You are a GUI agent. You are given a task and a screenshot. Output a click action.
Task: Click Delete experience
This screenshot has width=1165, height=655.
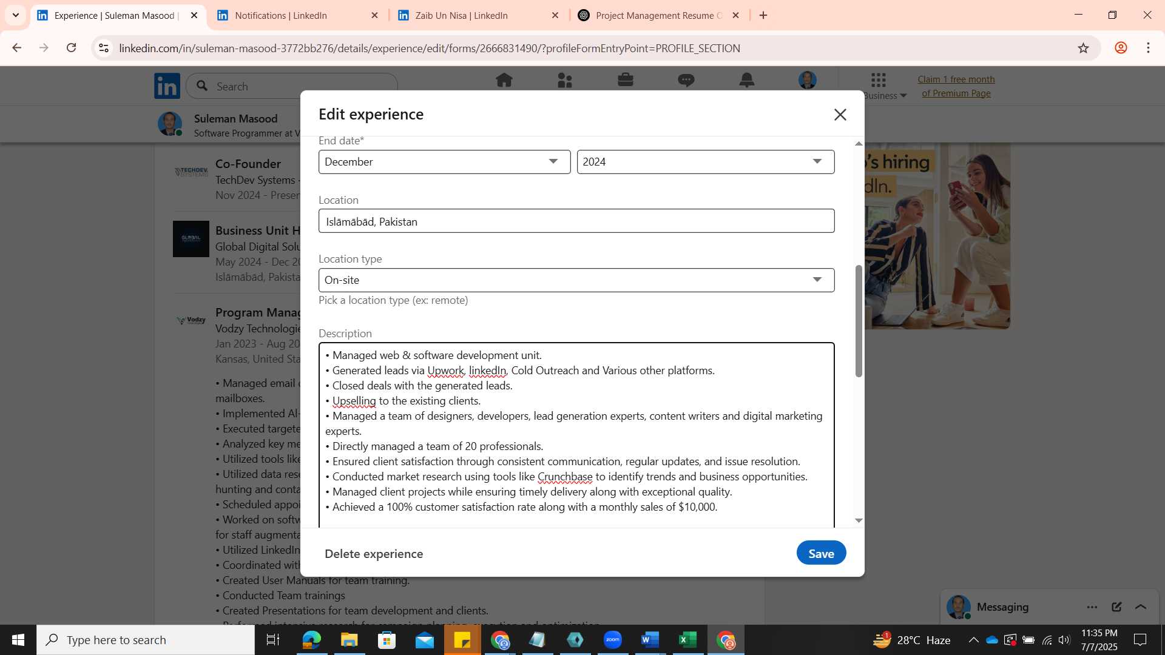click(374, 554)
